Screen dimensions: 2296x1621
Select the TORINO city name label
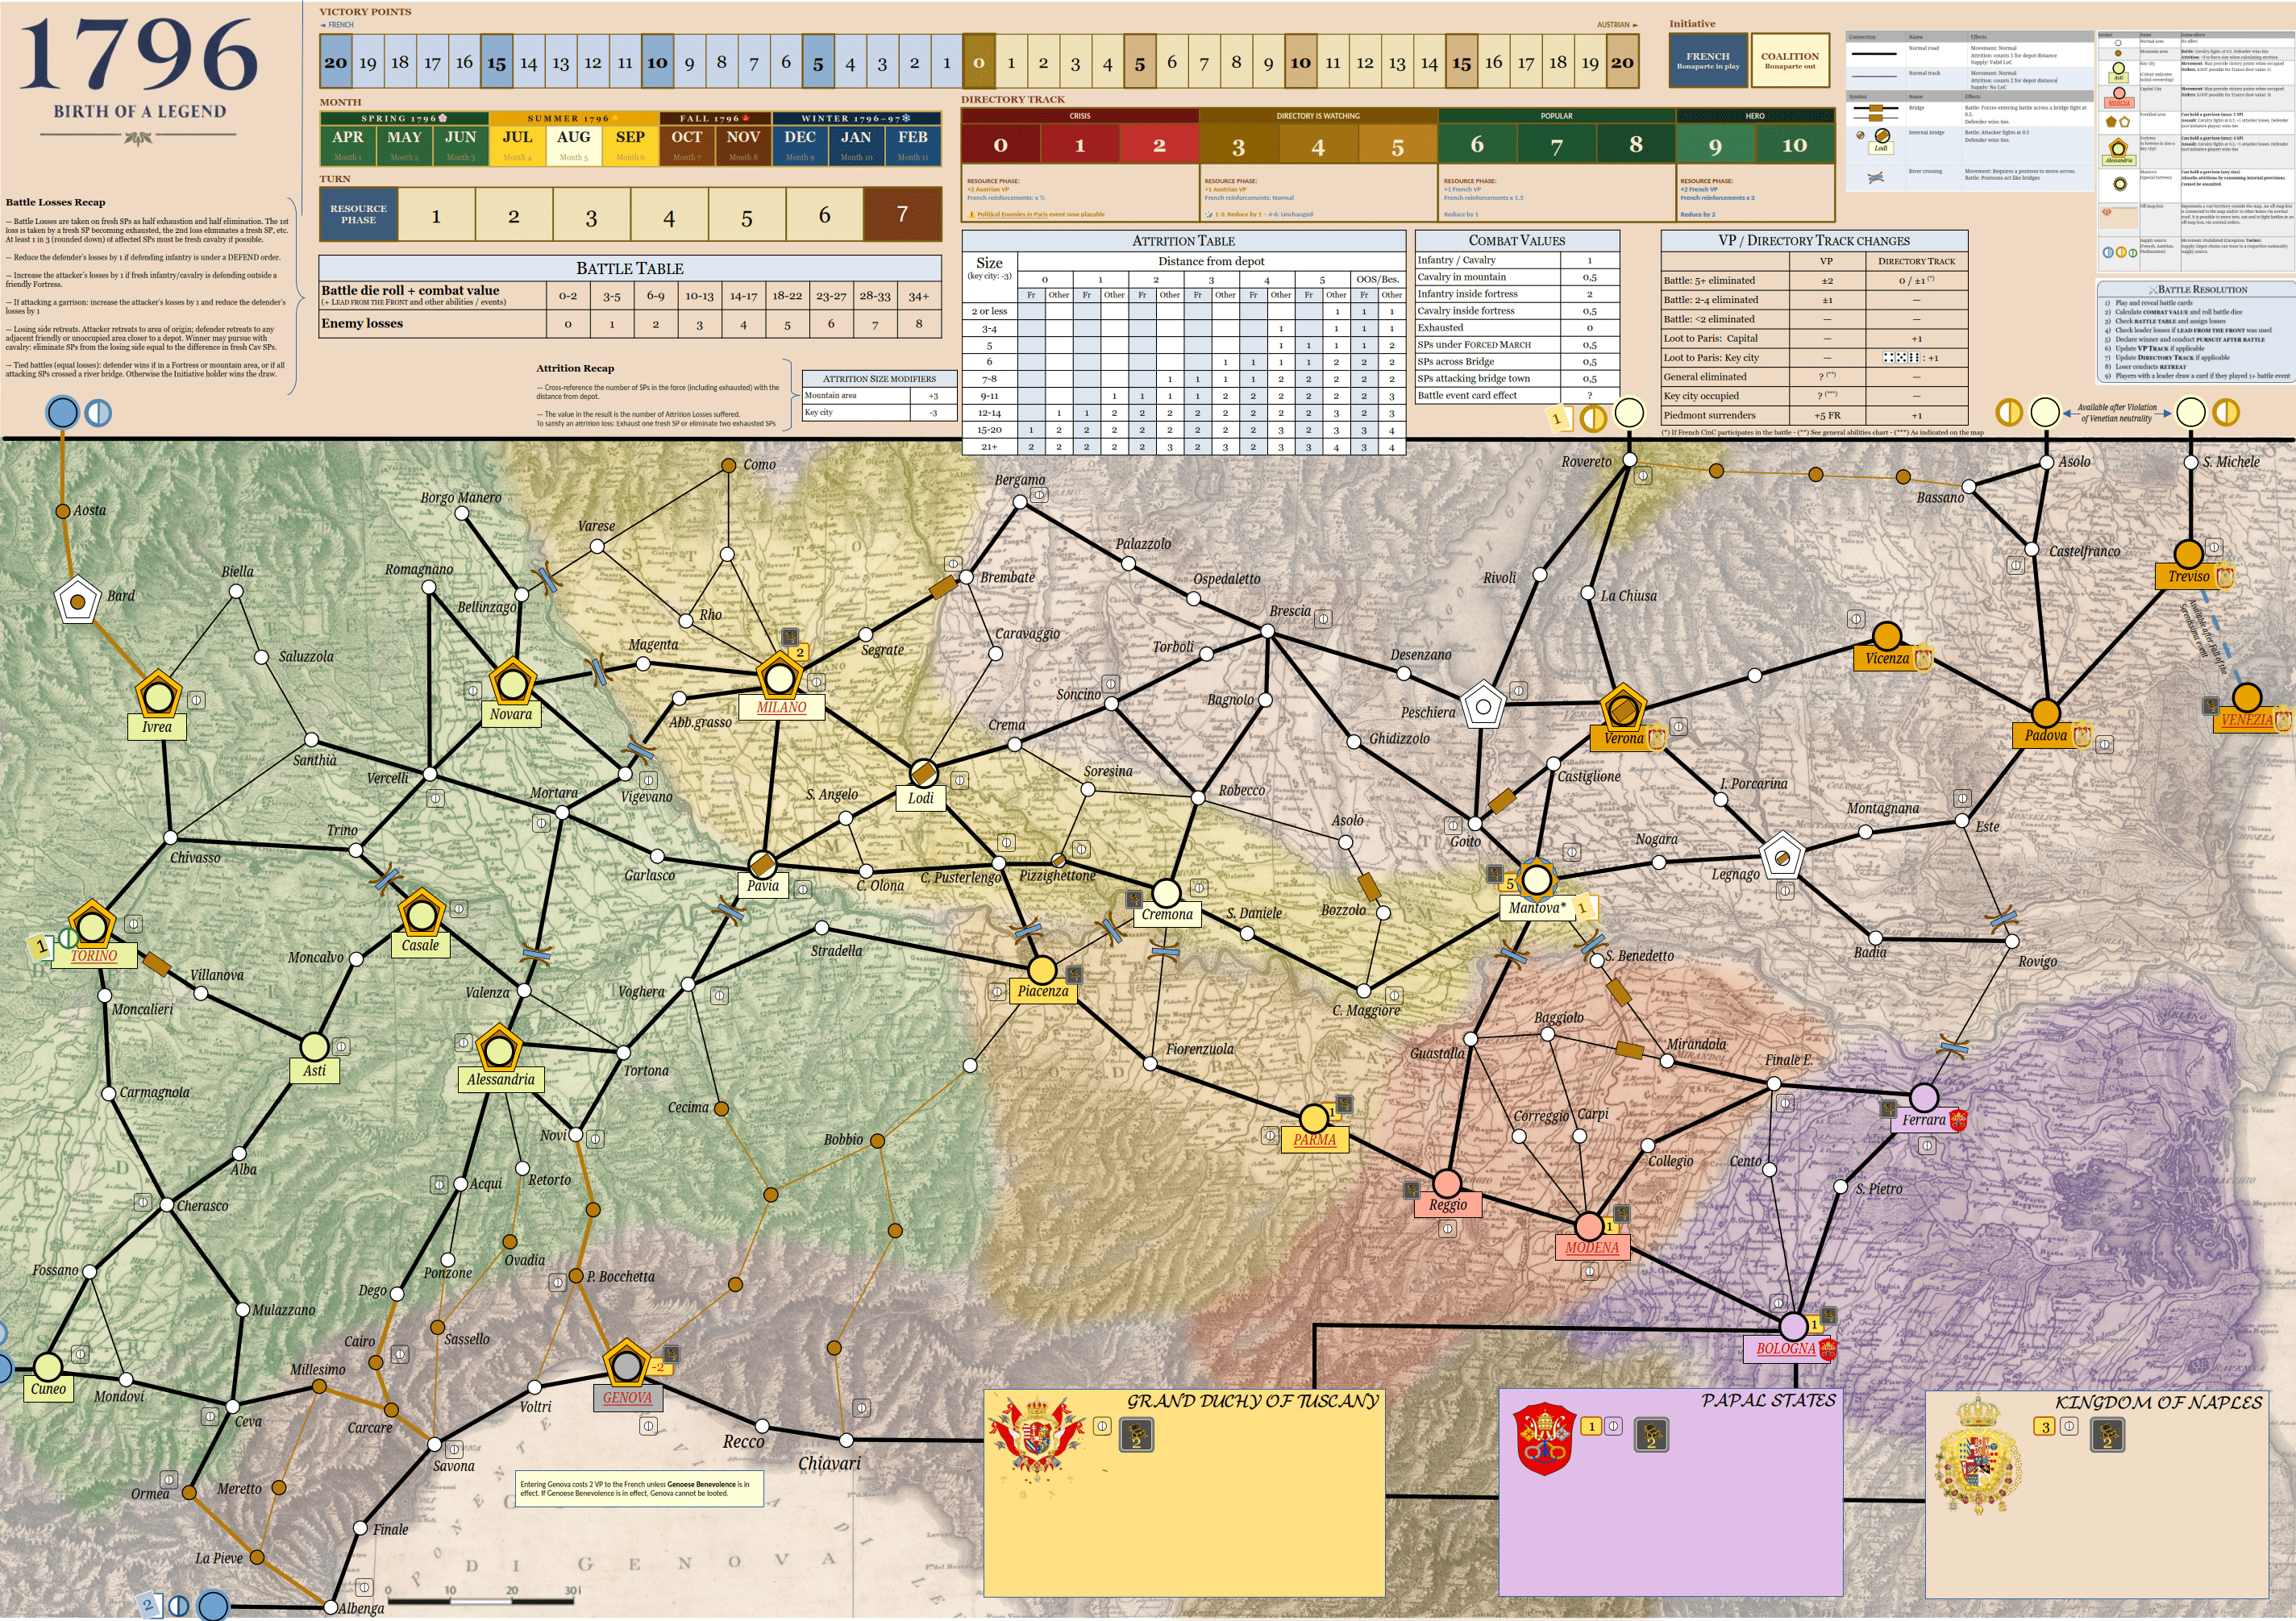tap(94, 955)
